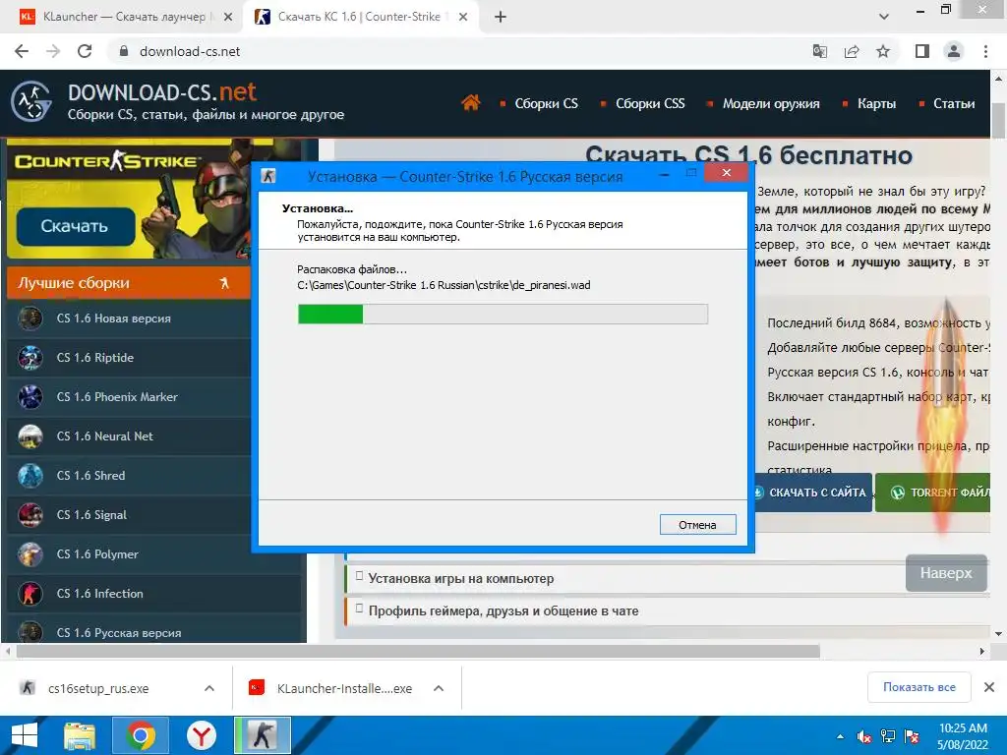Click the vertical page scrollbar thumb
This screenshot has height=755, width=1007.
[998, 120]
